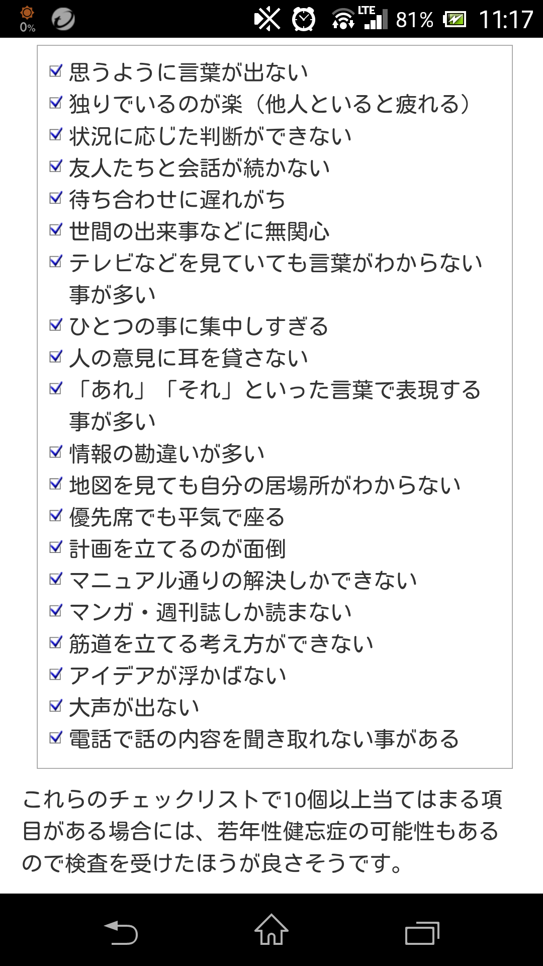Viewport: 543px width, 966px height.
Task: Tap the muted vibrate status icon
Action: (267, 20)
